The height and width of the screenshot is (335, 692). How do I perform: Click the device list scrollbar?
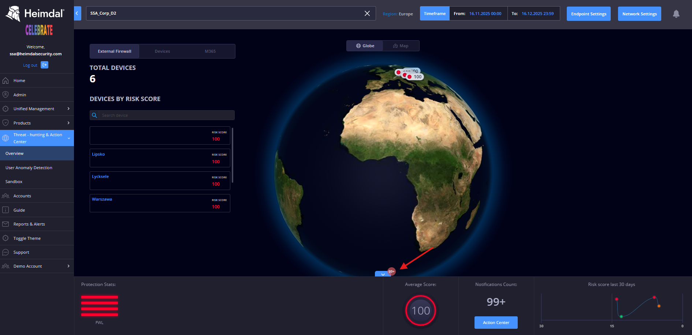click(x=232, y=155)
